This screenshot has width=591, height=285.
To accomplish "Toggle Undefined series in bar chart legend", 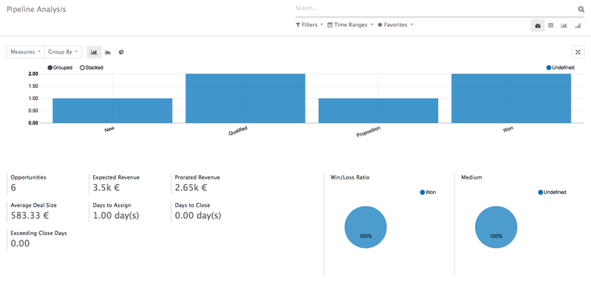I will (560, 68).
